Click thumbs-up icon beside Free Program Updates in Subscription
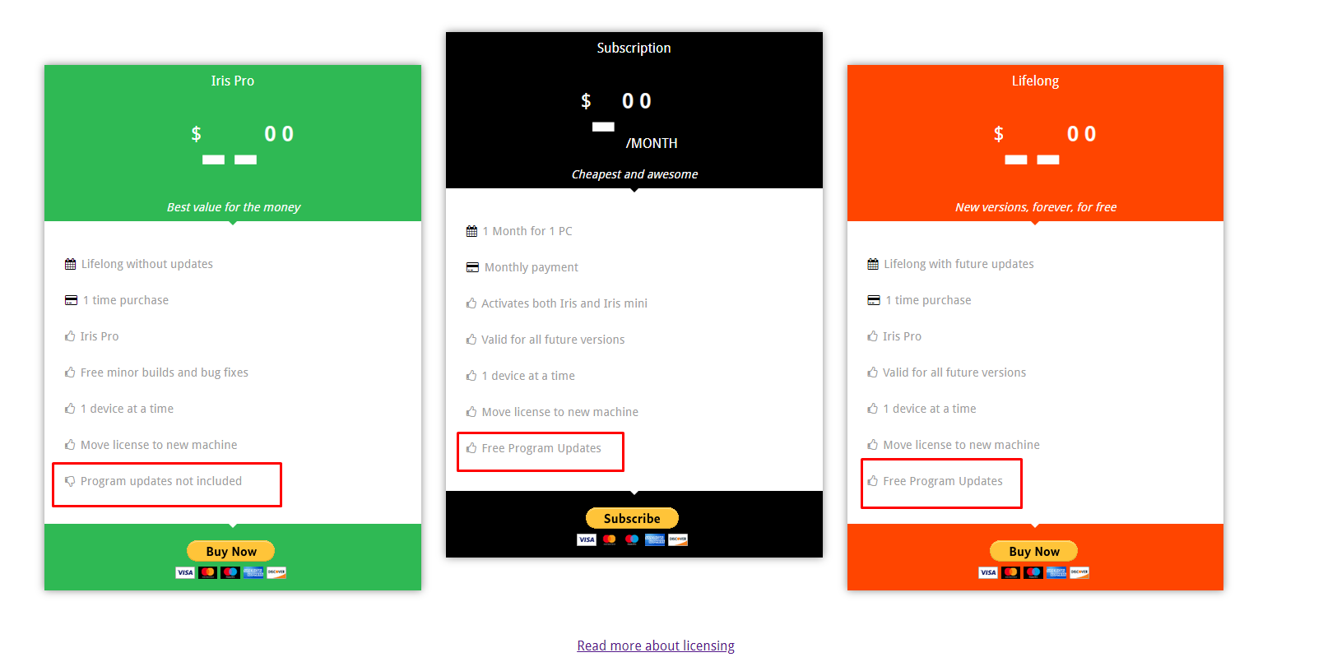 [x=471, y=448]
